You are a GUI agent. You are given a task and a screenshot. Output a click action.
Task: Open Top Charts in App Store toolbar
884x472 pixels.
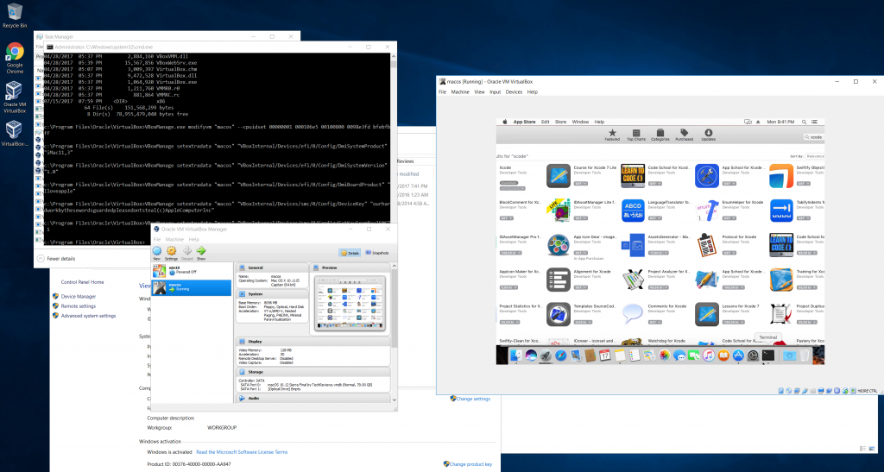pyautogui.click(x=635, y=134)
